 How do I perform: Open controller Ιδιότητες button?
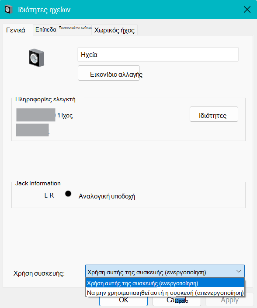(214, 114)
